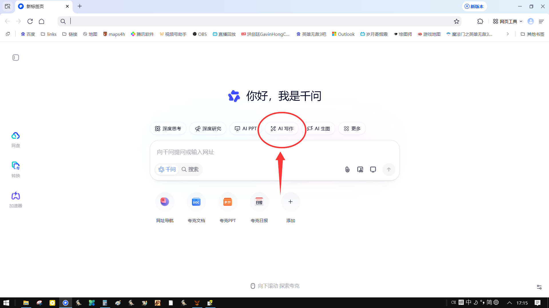Image resolution: width=549 pixels, height=308 pixels.
Task: Expand the hidden bookmarks overflow arrow
Action: (x=508, y=34)
